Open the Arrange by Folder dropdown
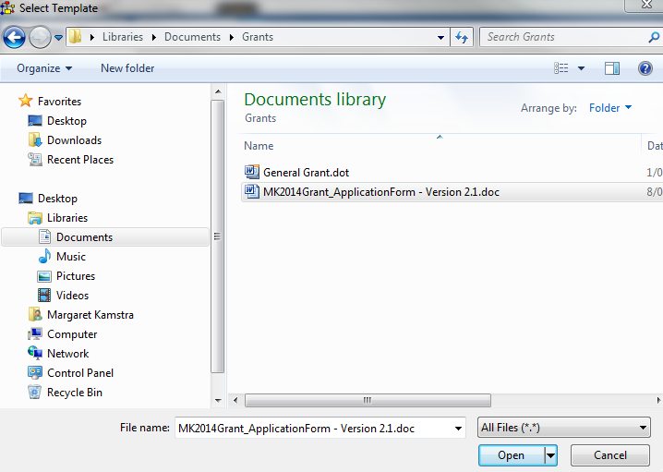 pyautogui.click(x=610, y=108)
